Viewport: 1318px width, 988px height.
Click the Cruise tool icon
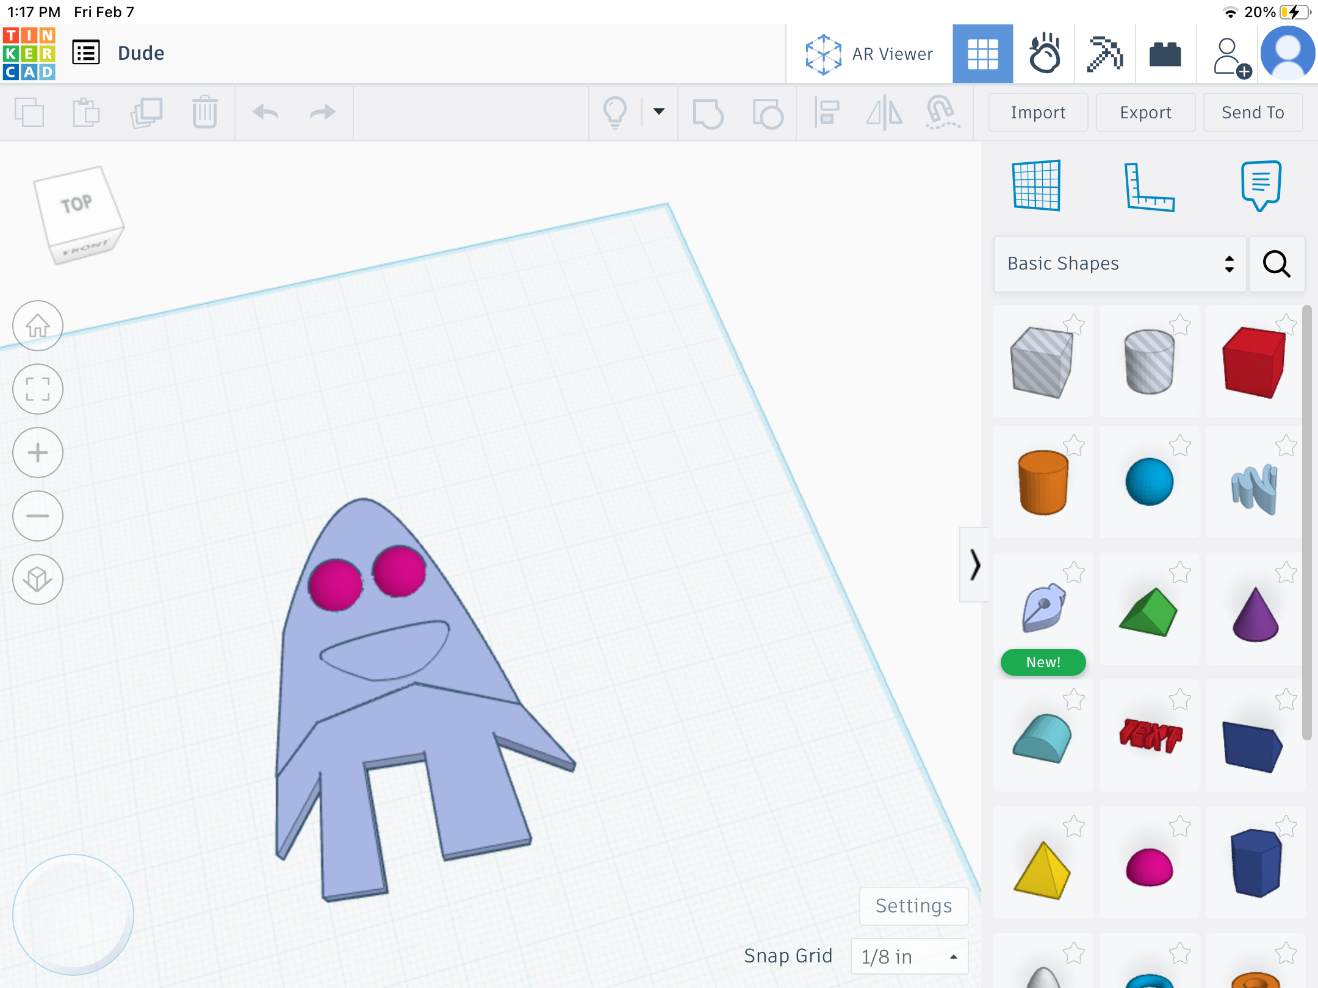click(943, 113)
